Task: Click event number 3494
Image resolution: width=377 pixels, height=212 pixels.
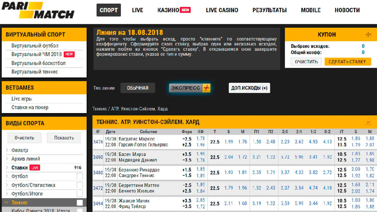Action: pyautogui.click(x=98, y=203)
